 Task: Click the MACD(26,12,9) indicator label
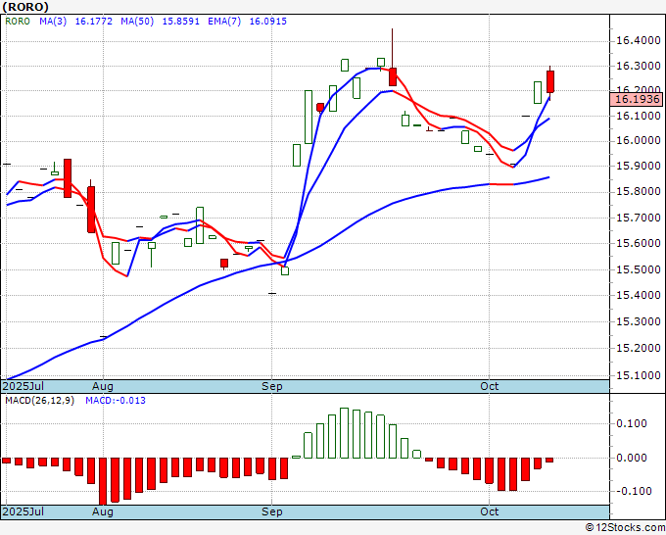tap(39, 401)
